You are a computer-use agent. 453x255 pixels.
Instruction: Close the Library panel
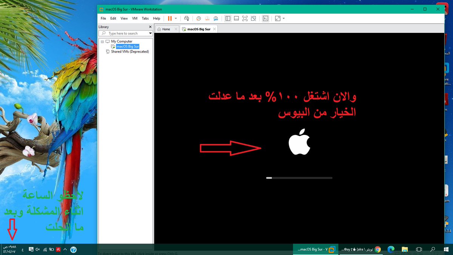click(150, 27)
